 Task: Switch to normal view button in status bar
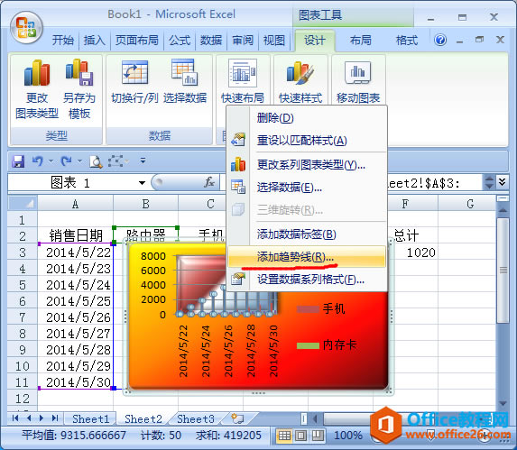284,436
